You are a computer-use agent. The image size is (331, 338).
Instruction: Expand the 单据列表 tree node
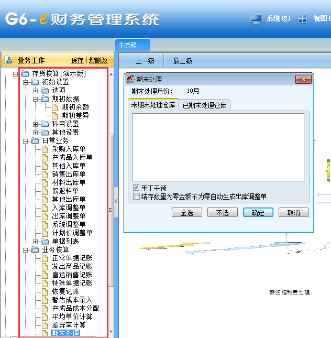tap(36, 242)
